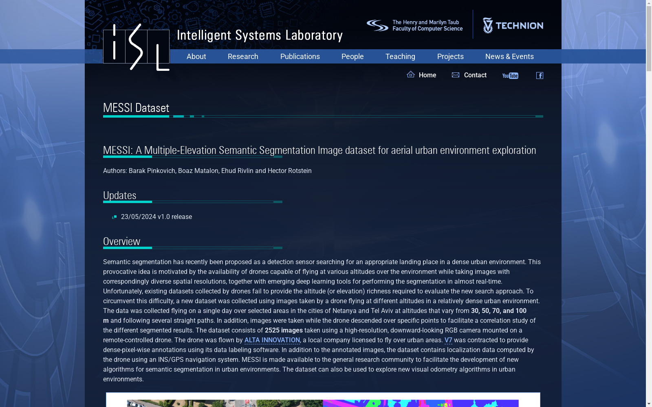652x407 pixels.
Task: Click the MESSI Dataset page heading
Action: tap(136, 108)
